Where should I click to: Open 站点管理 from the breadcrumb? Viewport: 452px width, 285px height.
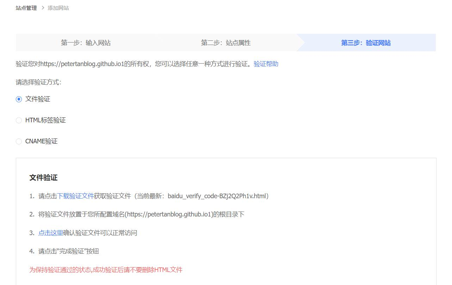tap(26, 8)
